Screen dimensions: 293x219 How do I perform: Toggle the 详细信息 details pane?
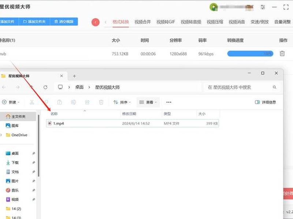pyautogui.click(x=265, y=102)
